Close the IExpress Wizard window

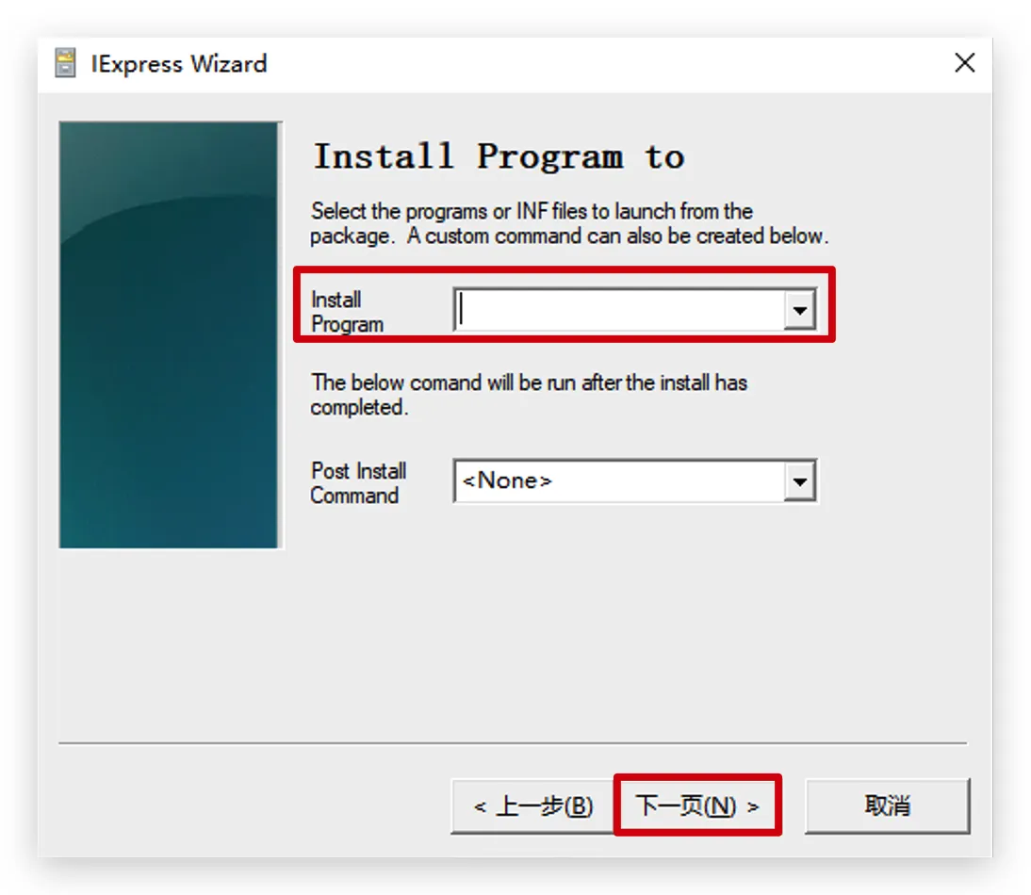pos(964,63)
